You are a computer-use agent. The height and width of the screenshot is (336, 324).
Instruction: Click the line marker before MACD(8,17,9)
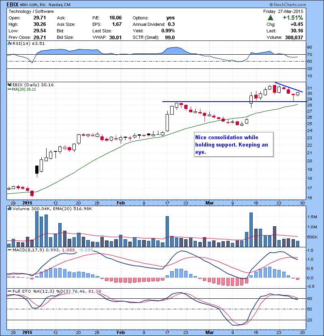[9, 250]
